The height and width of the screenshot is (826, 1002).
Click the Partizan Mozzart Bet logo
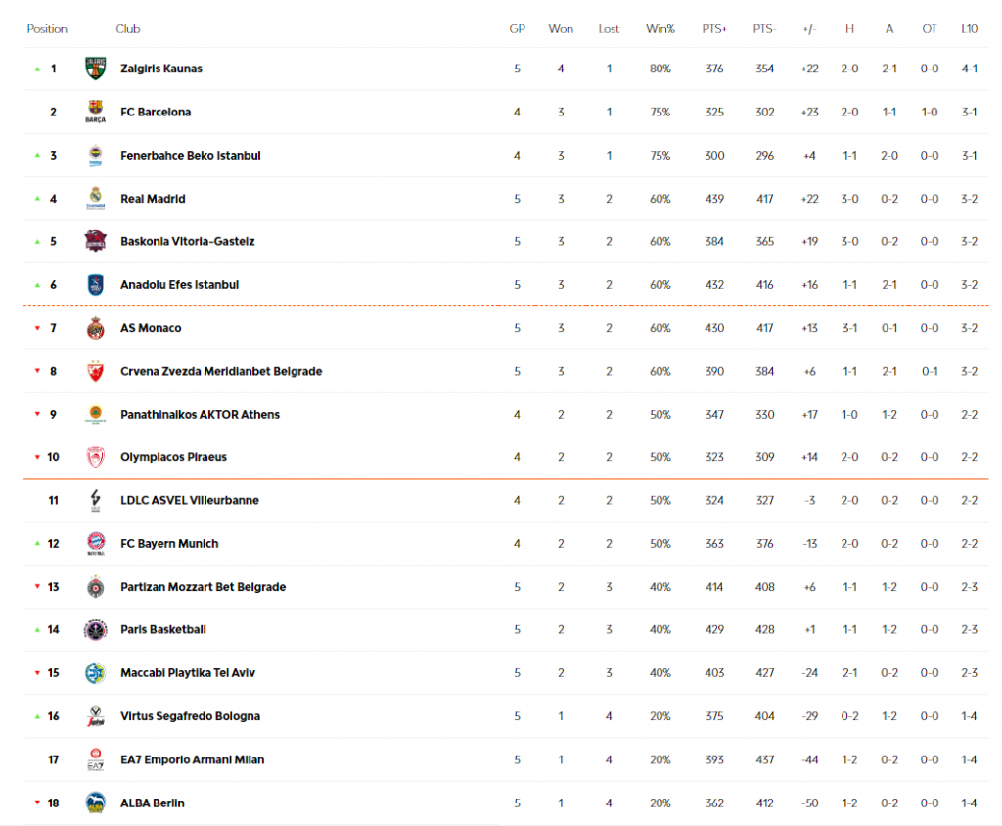[95, 587]
